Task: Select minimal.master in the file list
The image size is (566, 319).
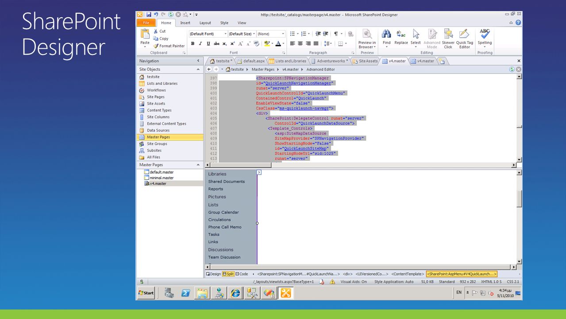Action: (x=162, y=178)
